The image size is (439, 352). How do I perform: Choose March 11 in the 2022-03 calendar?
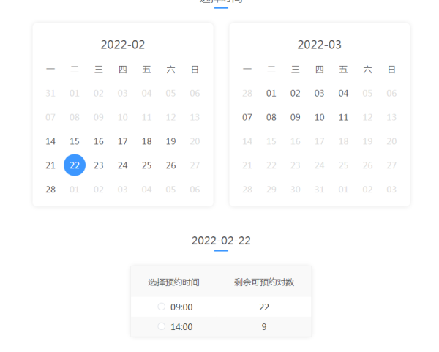(x=343, y=117)
